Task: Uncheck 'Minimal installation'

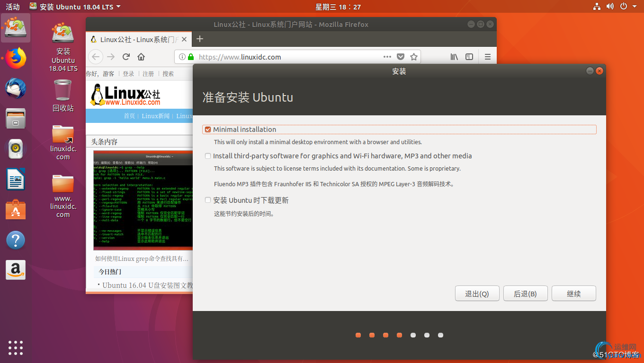Action: click(x=208, y=130)
